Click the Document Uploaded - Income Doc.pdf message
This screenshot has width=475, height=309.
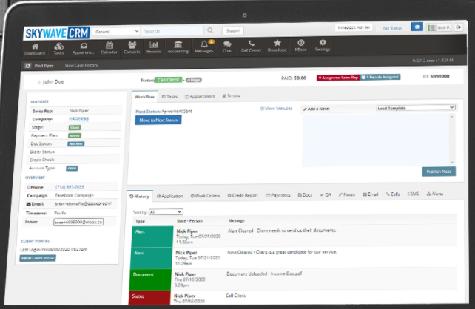point(264,274)
